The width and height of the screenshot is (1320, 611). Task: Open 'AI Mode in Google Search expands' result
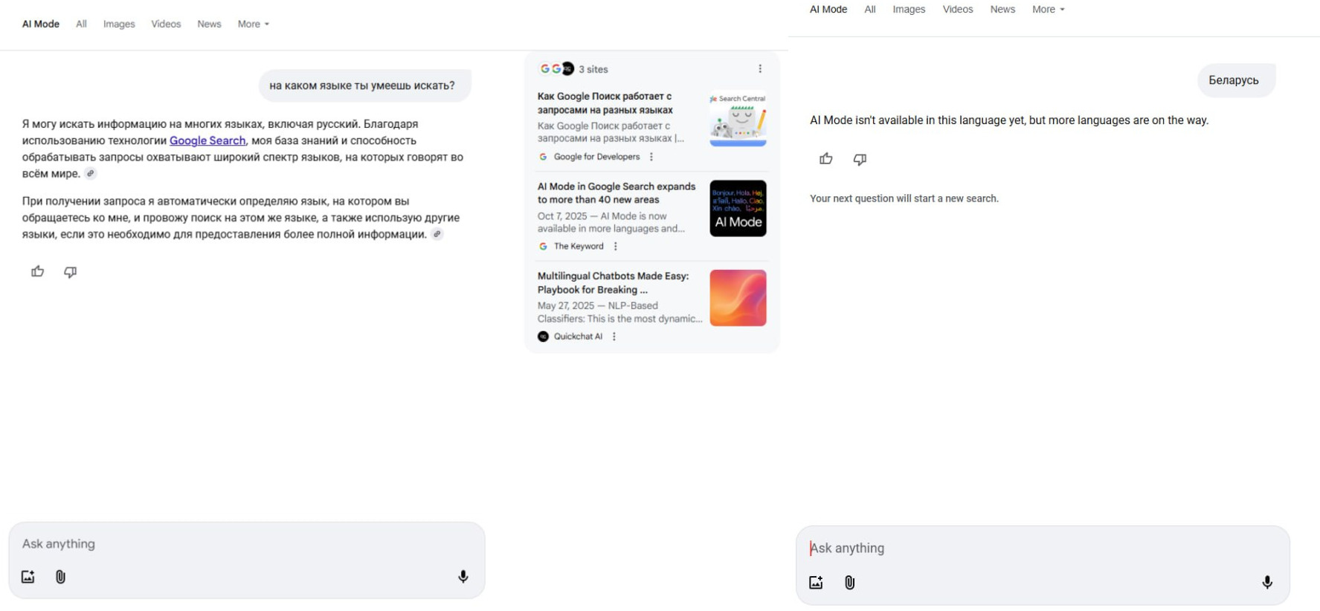(616, 193)
